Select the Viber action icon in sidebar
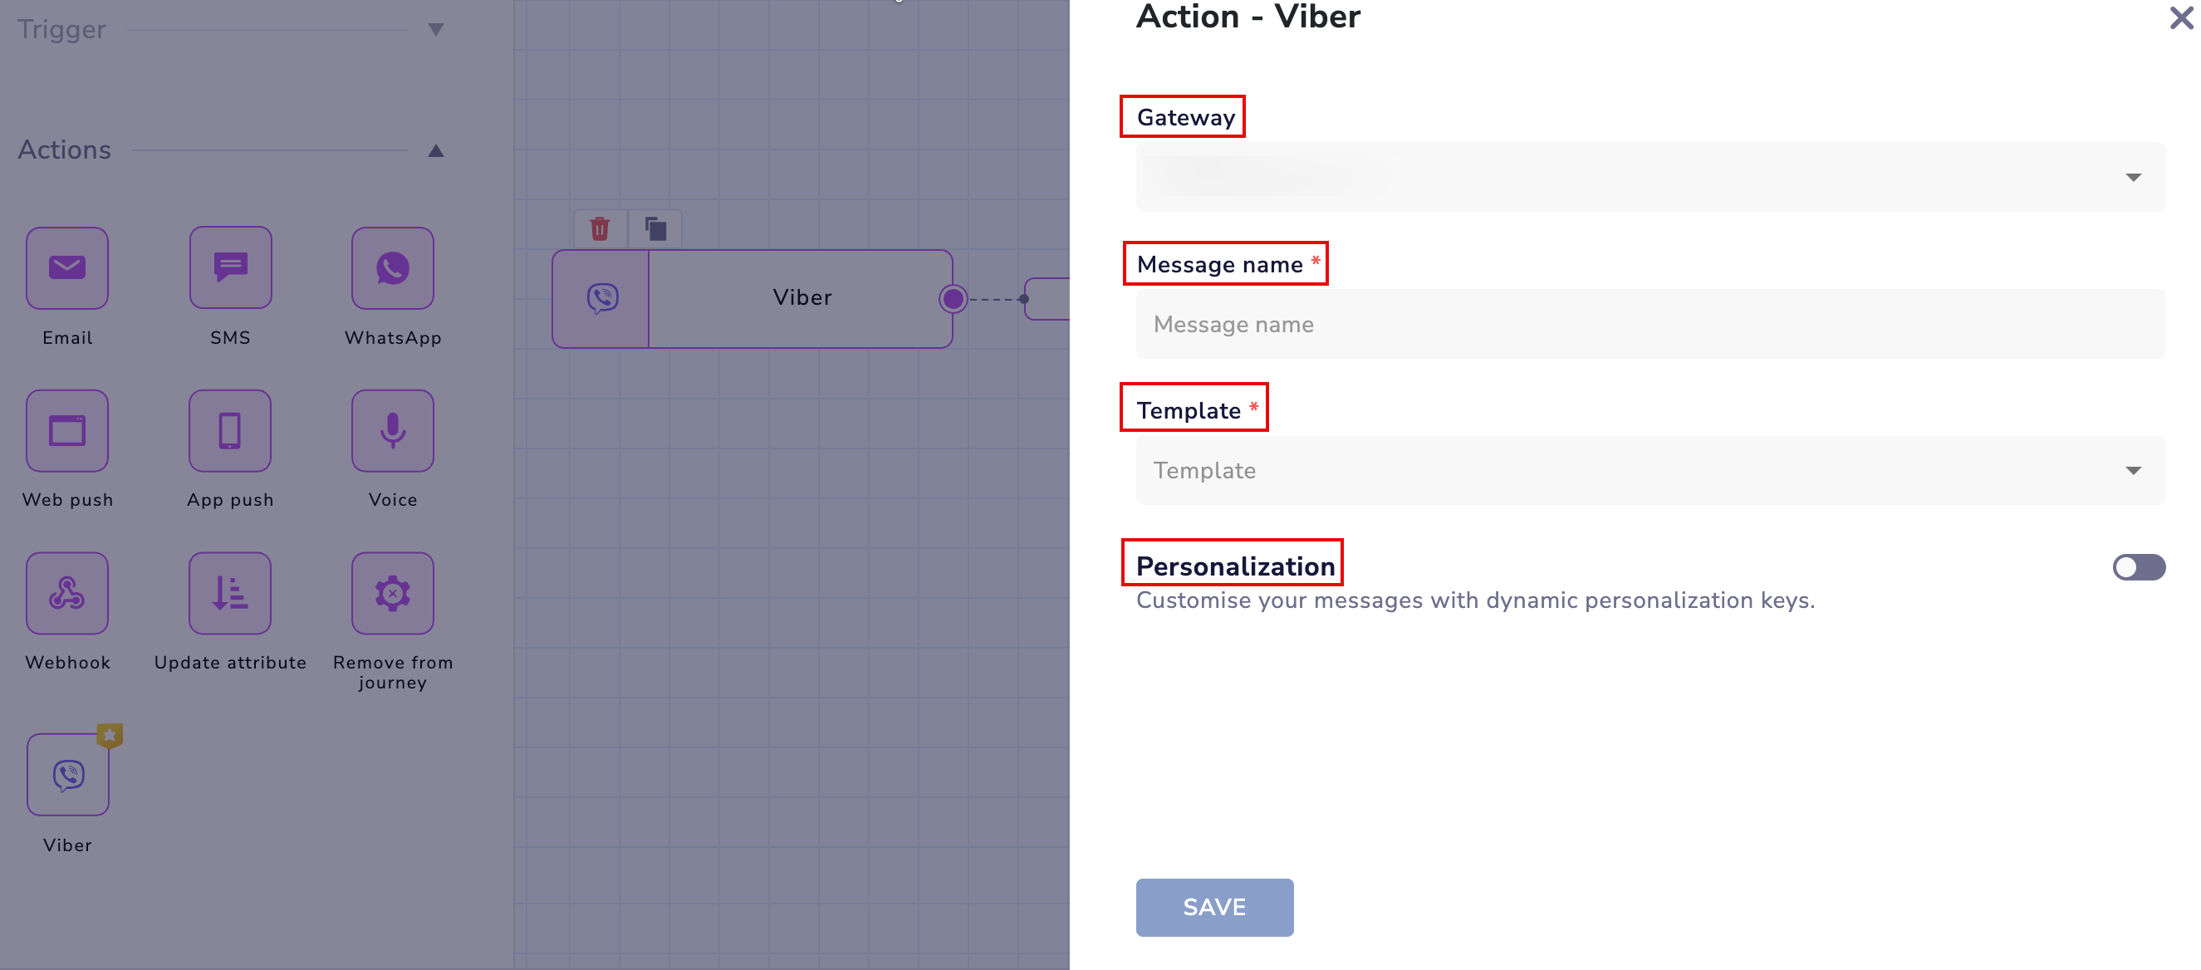This screenshot has width=2201, height=970. coord(66,773)
